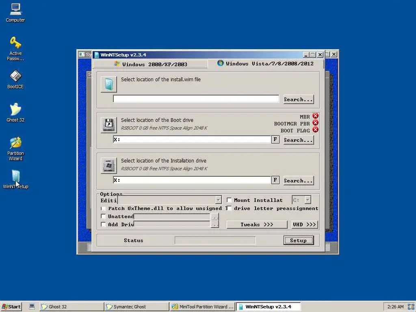Enable the Add Drivers checkbox
The height and width of the screenshot is (312, 416).
104,224
